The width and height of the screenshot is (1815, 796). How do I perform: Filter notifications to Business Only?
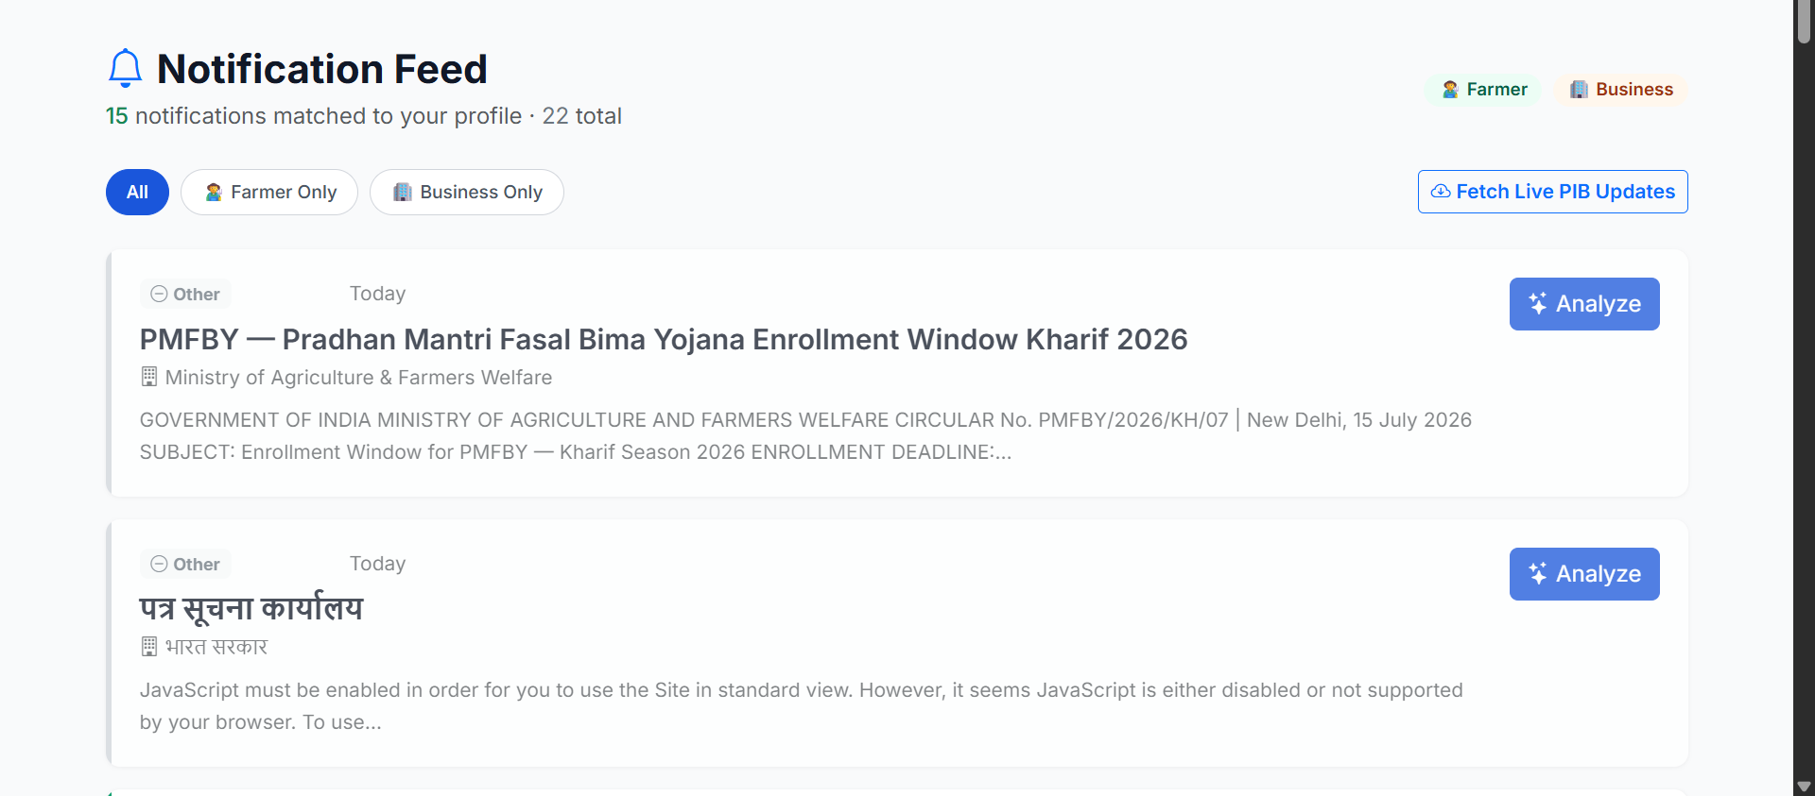coord(467,192)
